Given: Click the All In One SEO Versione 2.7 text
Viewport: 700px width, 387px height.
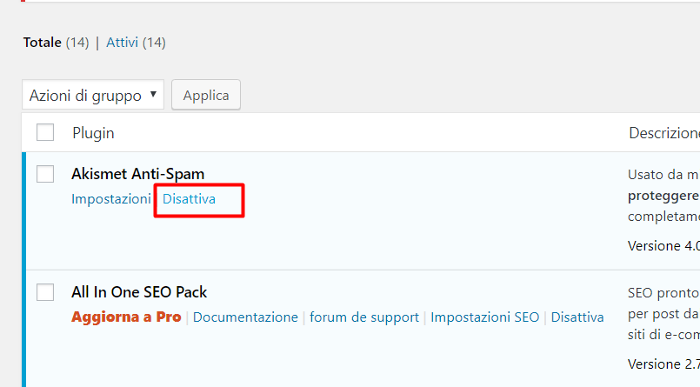Looking at the screenshot, I should pos(663,364).
